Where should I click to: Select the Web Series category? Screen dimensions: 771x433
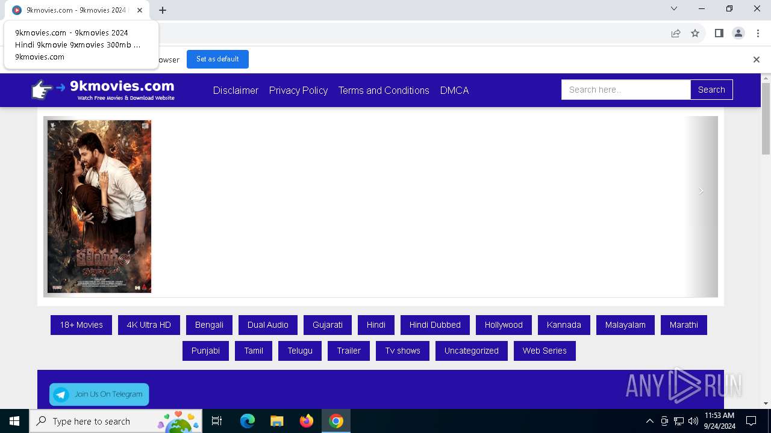tap(545, 351)
